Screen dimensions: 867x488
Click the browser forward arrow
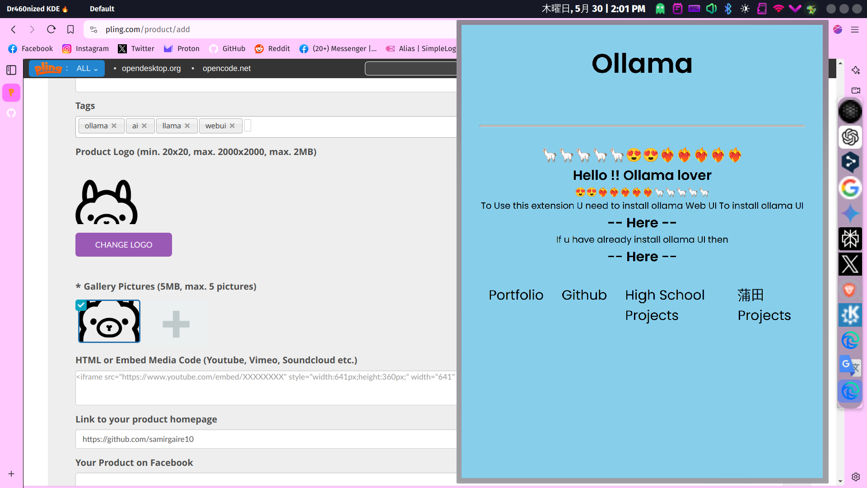[x=32, y=29]
